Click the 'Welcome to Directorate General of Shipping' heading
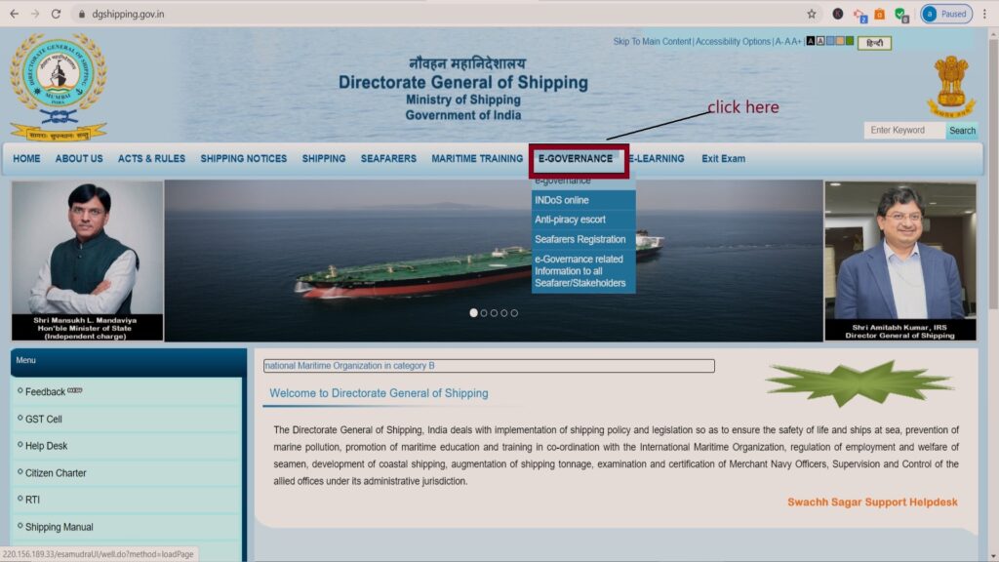Image resolution: width=999 pixels, height=562 pixels. tap(380, 393)
